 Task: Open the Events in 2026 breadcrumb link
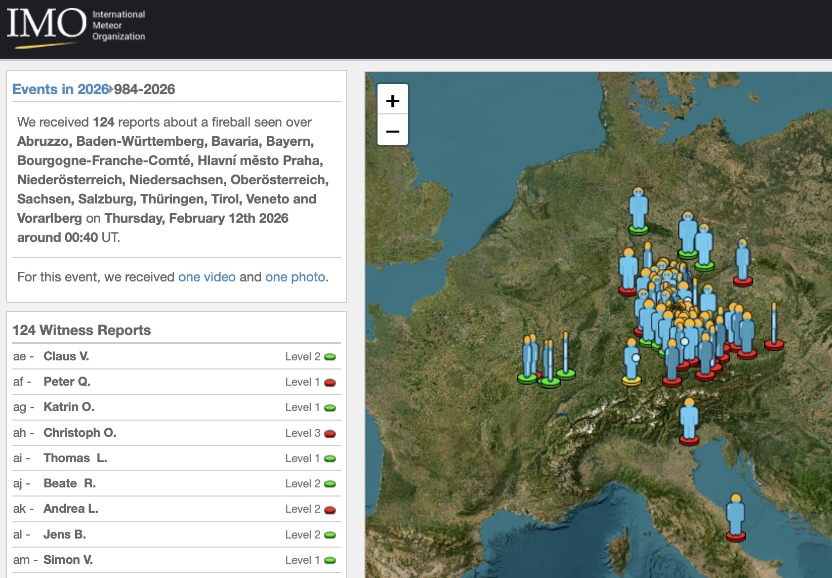[60, 90]
